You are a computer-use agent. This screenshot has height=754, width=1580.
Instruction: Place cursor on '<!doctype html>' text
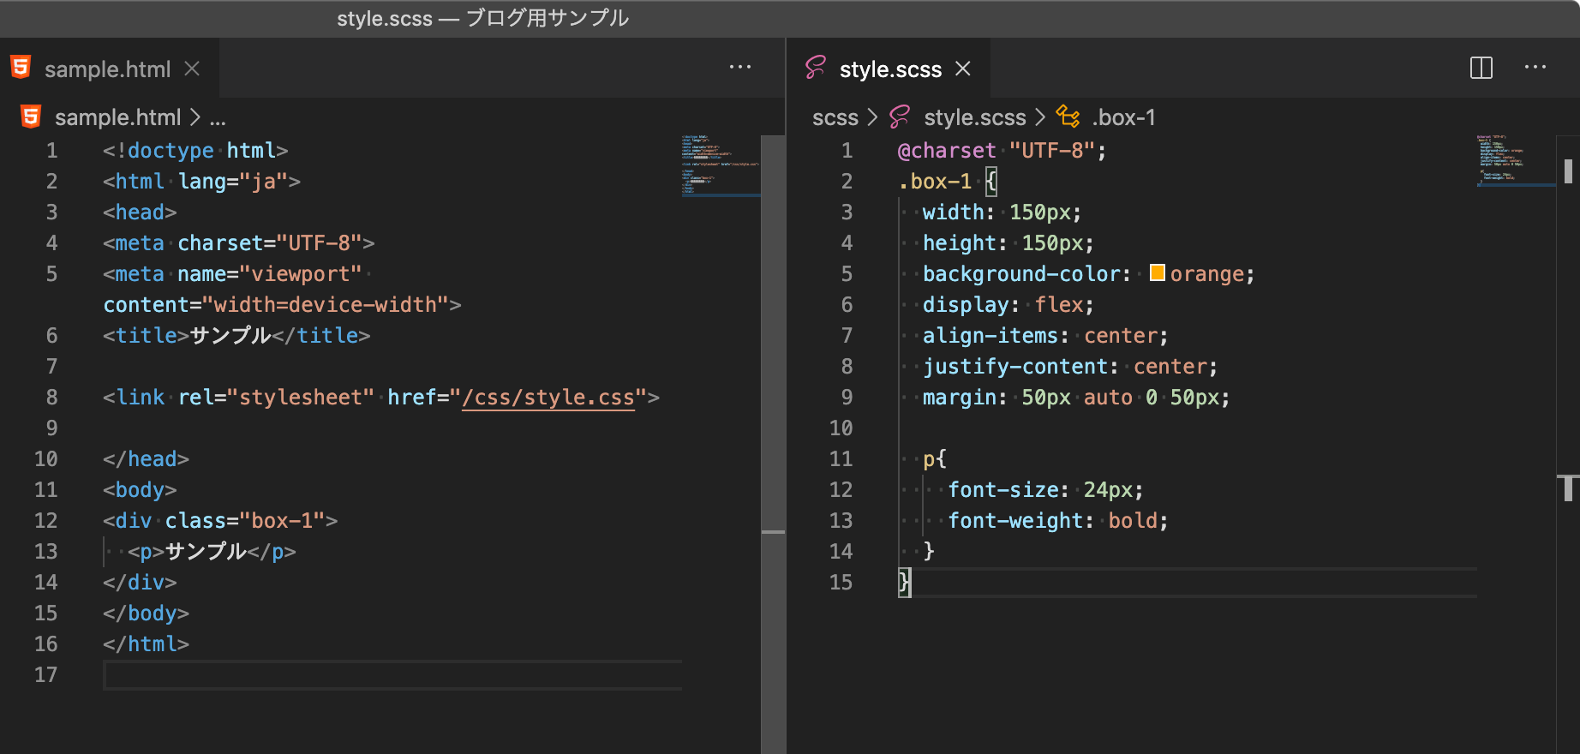[x=195, y=151]
